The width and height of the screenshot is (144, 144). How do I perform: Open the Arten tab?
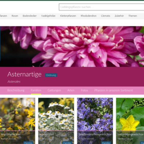pos(71,90)
